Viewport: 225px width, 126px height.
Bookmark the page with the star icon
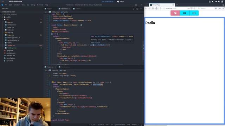tap(194, 8)
